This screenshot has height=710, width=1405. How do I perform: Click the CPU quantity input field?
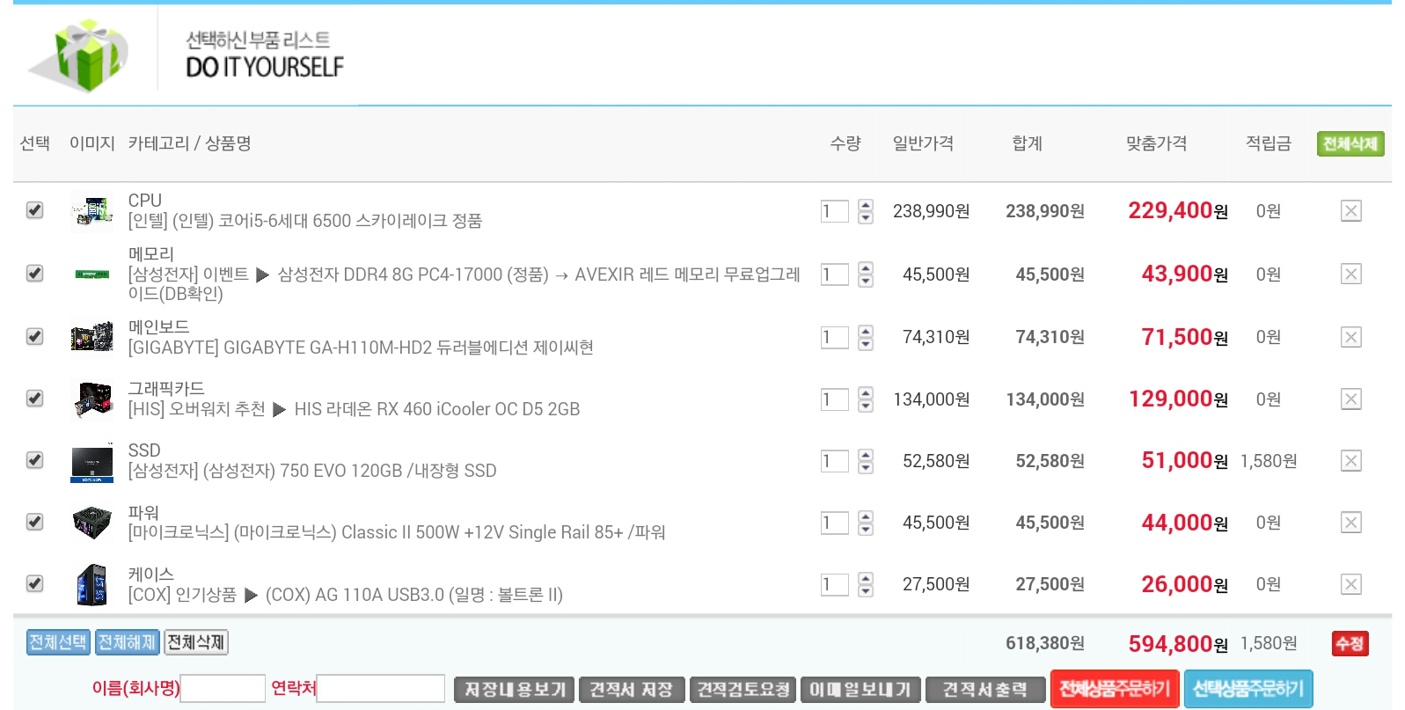[835, 211]
